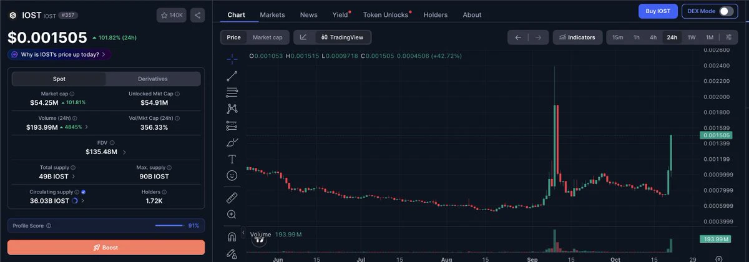Switch to the Derivatives view
749x262 pixels.
pos(153,79)
